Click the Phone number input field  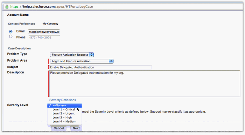pyautogui.click(x=44, y=37)
